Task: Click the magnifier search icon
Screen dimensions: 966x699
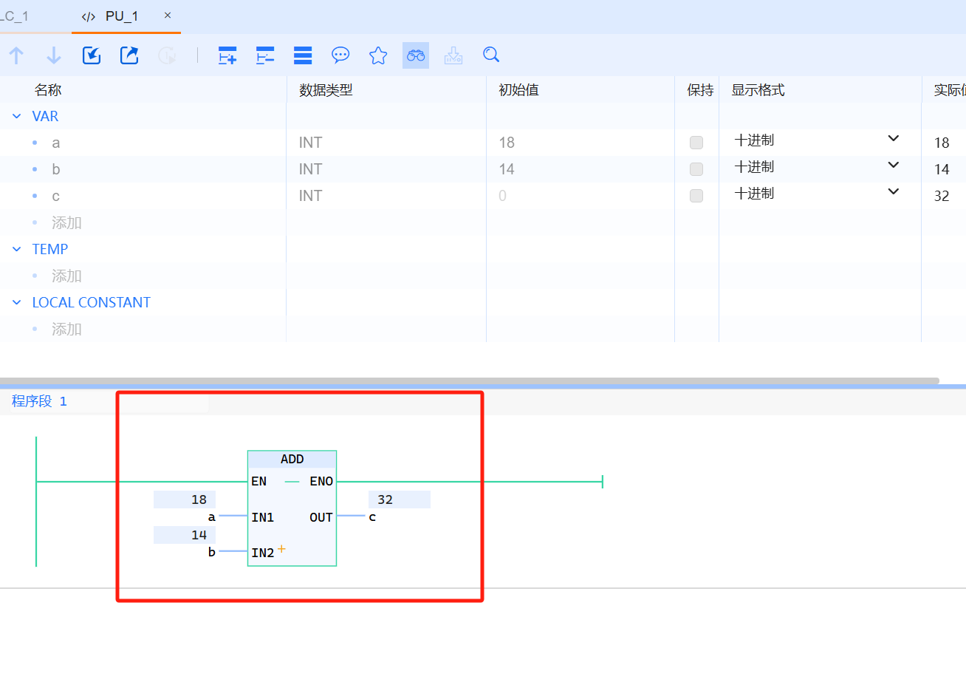Action: (491, 55)
